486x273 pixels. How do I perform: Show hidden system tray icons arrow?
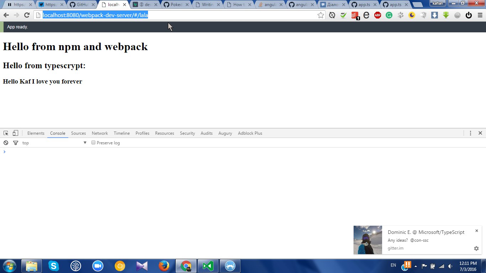click(x=416, y=266)
